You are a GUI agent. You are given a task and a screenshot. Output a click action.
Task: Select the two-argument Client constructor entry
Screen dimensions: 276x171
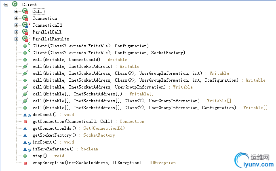click(x=91, y=46)
